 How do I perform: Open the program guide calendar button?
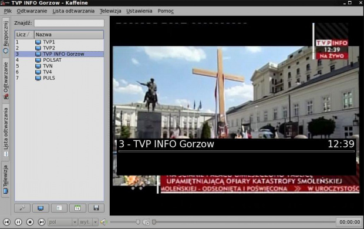click(x=77, y=208)
